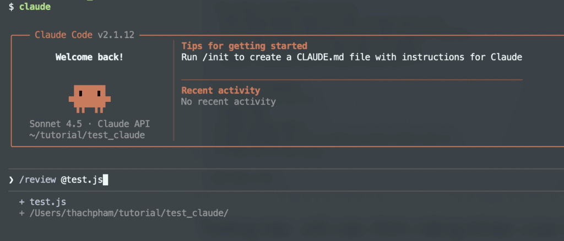
Task: Click the ~/tutorial/test_claude working directory path
Action: point(87,135)
